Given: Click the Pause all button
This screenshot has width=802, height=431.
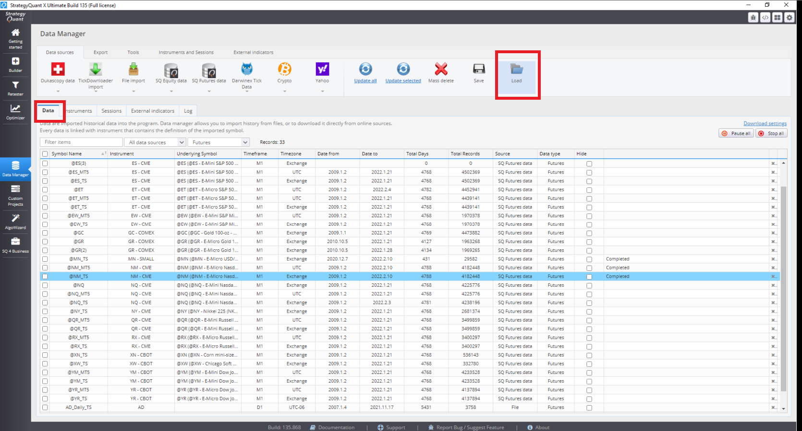Looking at the screenshot, I should [x=736, y=133].
